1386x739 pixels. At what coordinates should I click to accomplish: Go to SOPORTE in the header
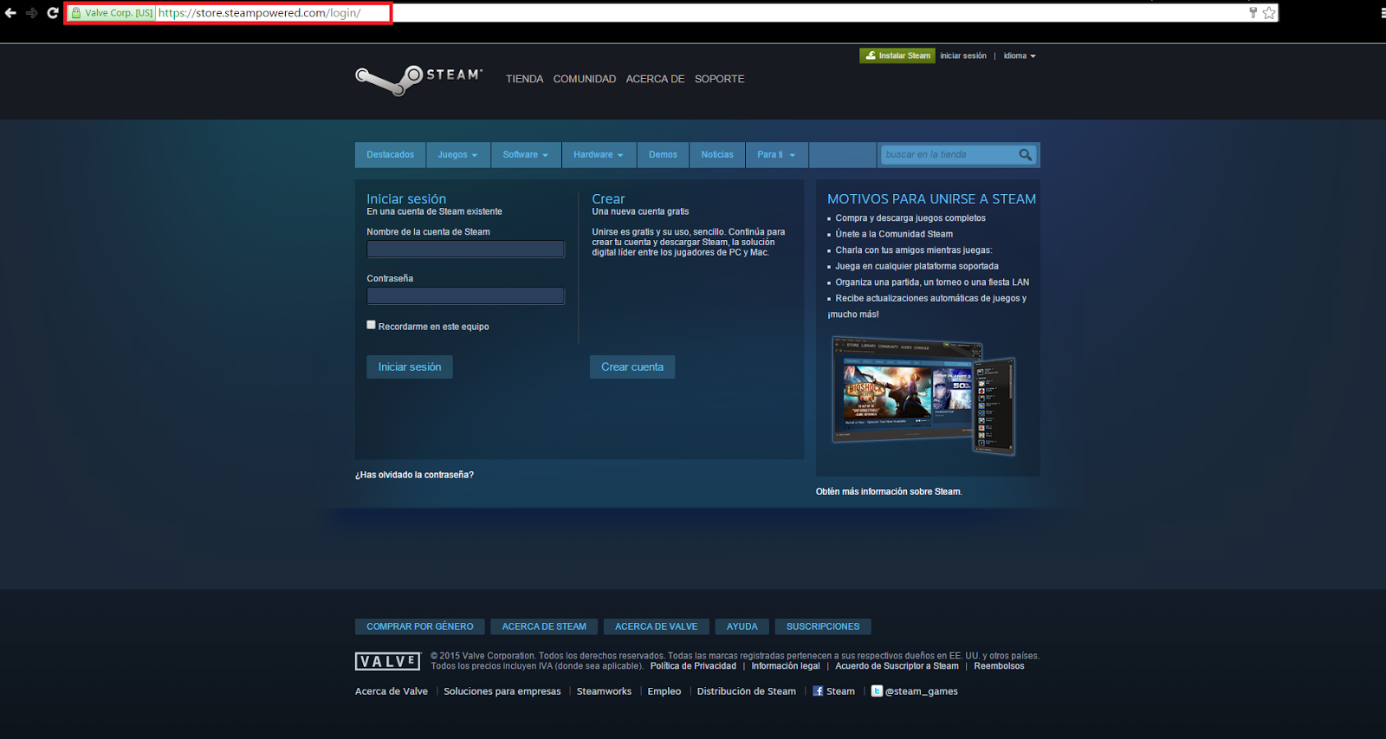(x=720, y=79)
